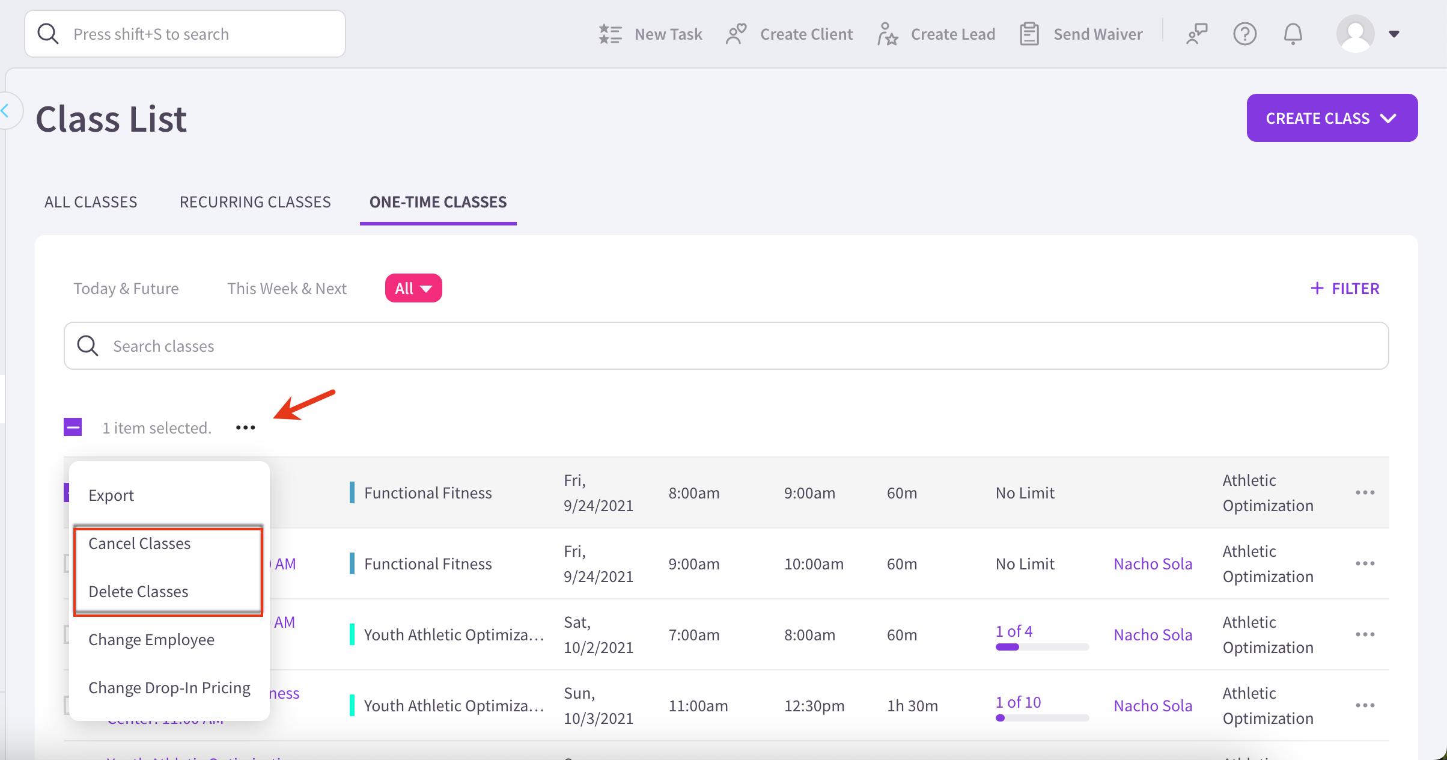Deselect all with the purple minus checkbox
This screenshot has height=760, width=1447.
73,427
